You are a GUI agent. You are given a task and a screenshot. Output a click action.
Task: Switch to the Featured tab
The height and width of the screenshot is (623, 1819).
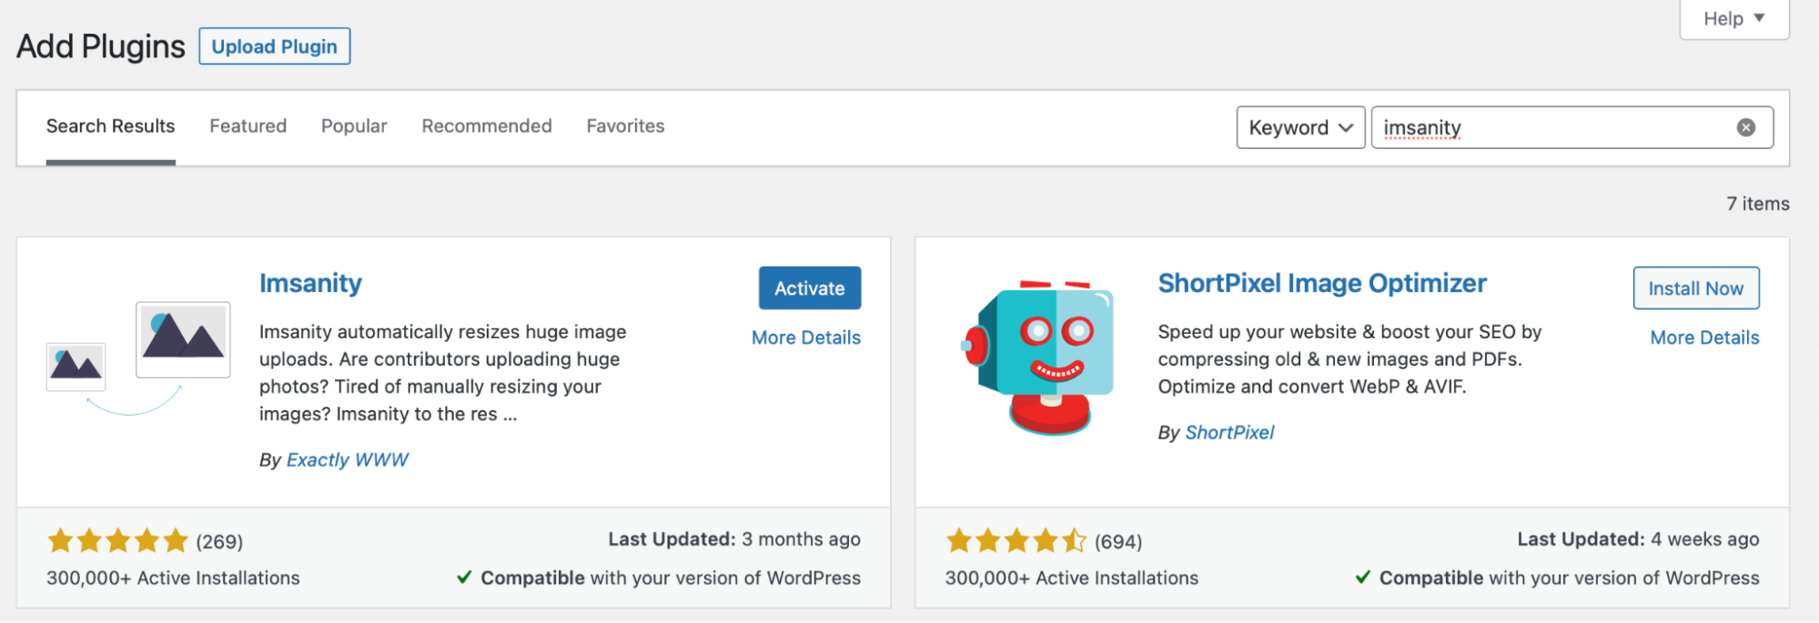coord(248,126)
